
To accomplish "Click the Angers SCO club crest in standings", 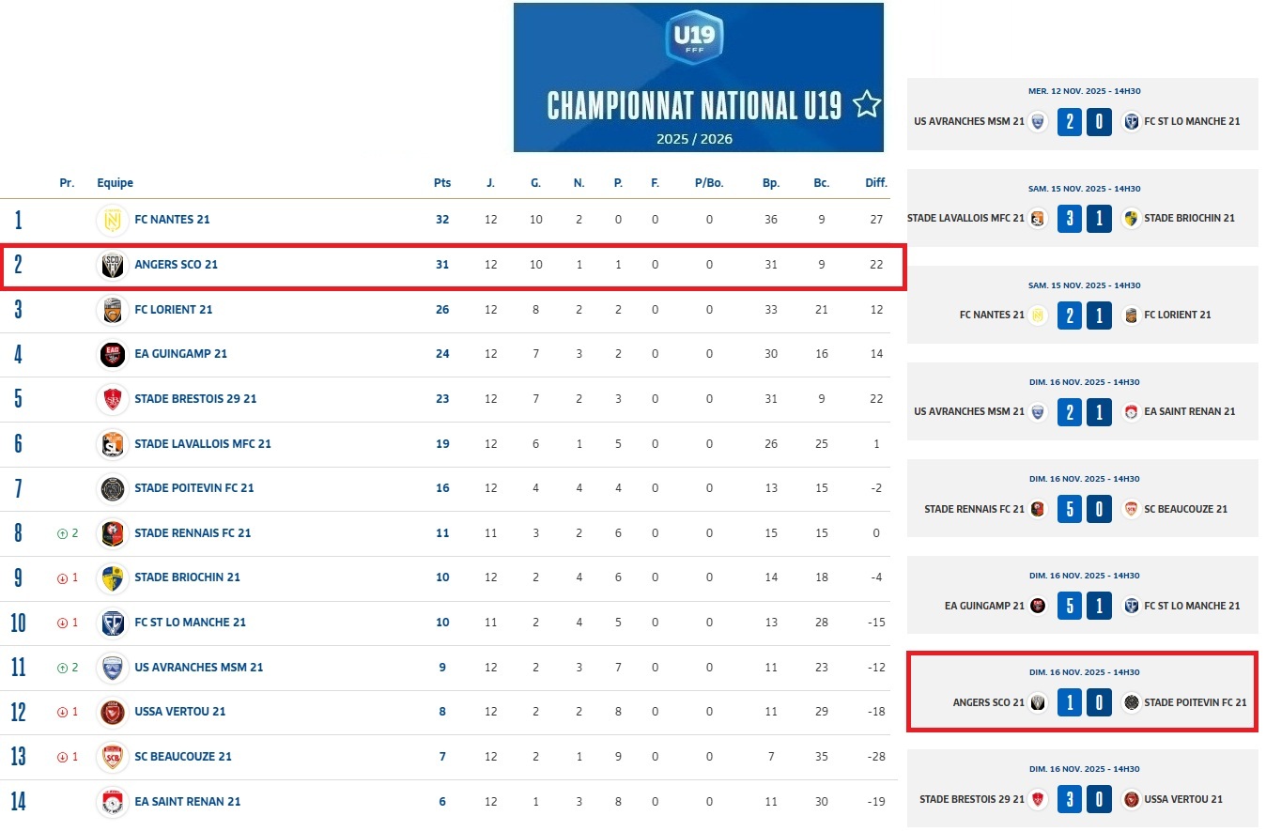I will (112, 265).
